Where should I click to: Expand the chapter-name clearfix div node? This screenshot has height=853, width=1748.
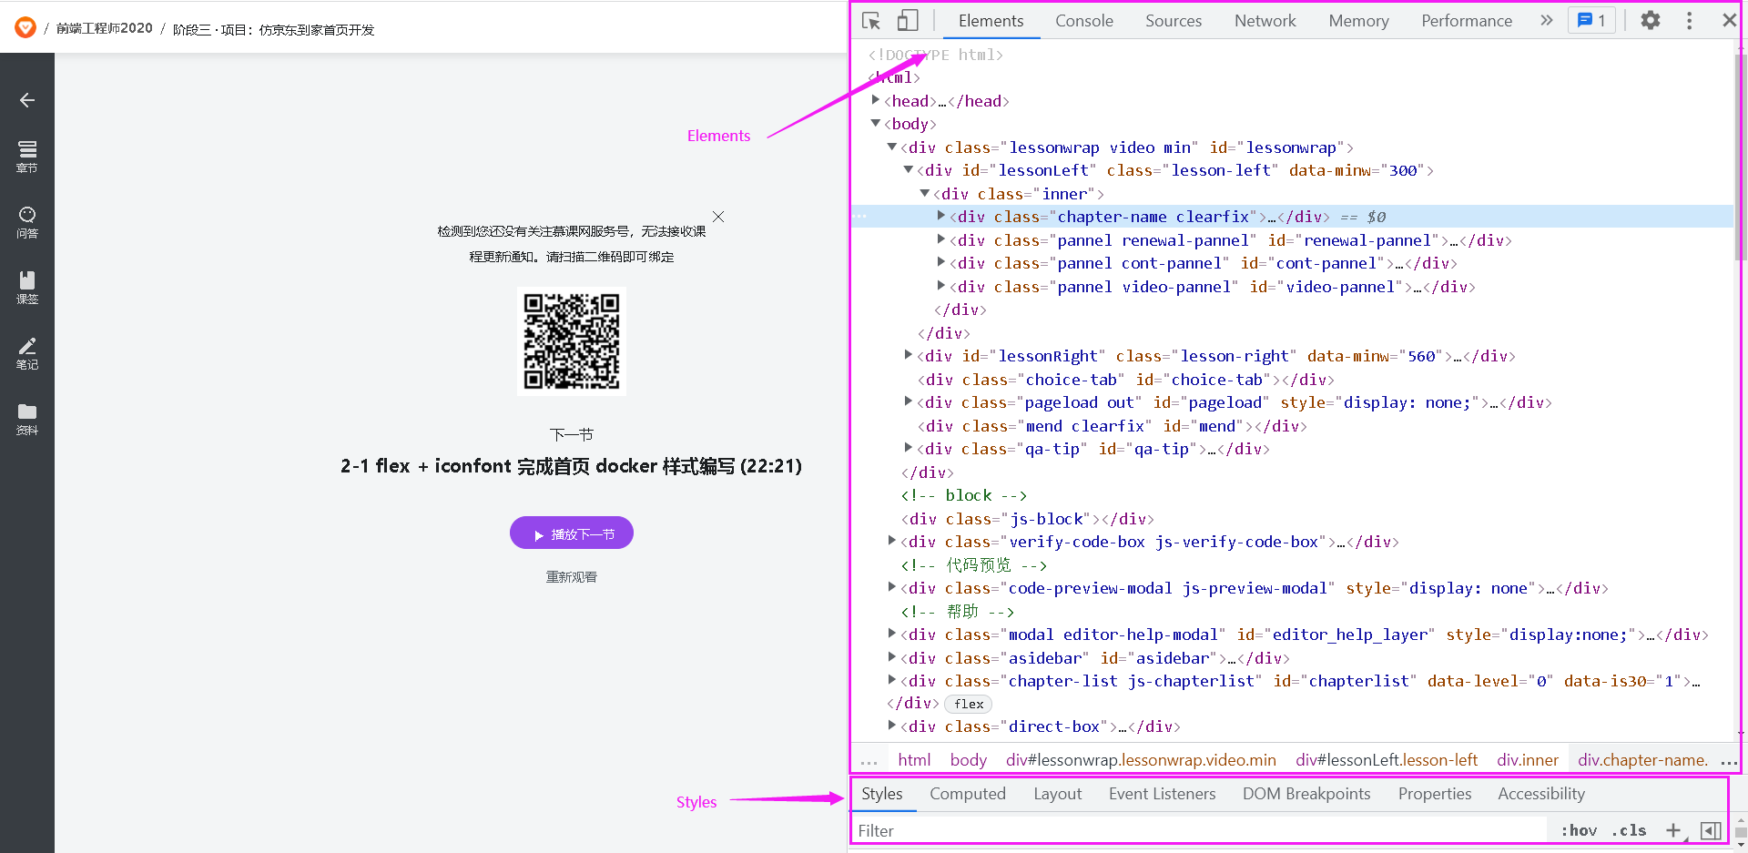pos(941,216)
